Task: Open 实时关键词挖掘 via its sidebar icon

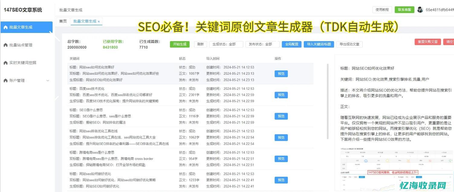Action: tap(5, 63)
